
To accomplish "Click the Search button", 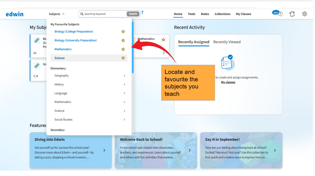I will coord(133,14).
